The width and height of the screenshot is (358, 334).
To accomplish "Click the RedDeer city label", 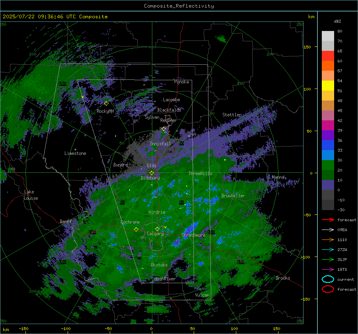I will pyautogui.click(x=169, y=120).
